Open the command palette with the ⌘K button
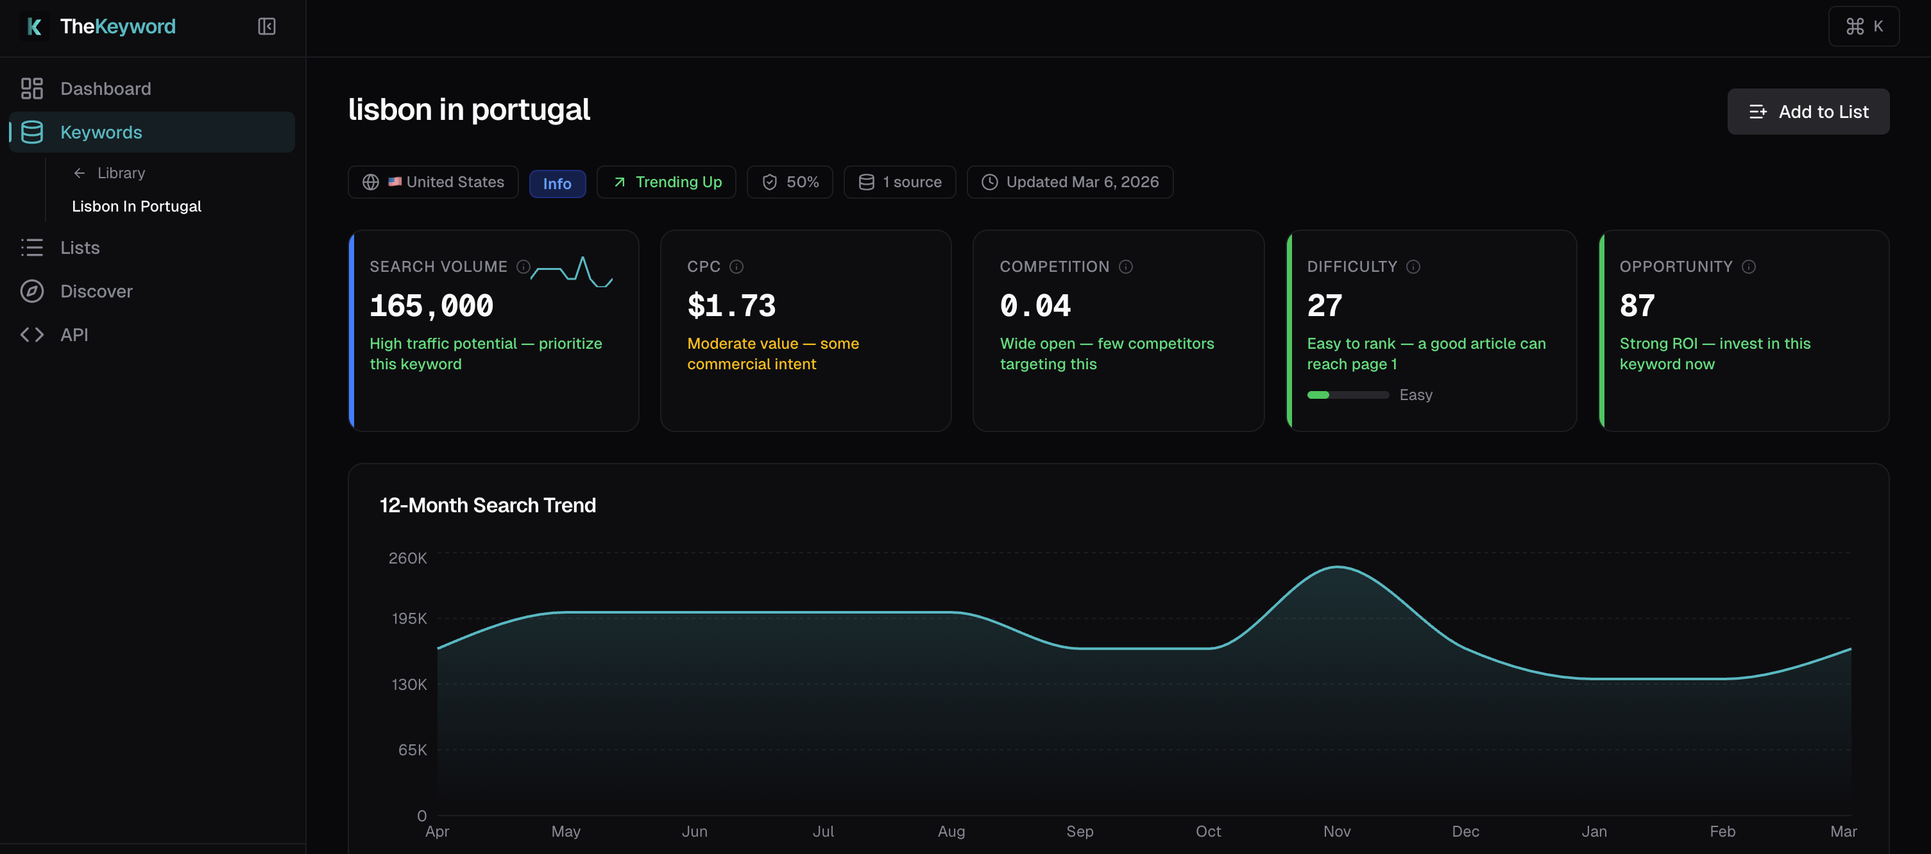Screen dimensions: 1931x854 (x=1864, y=26)
